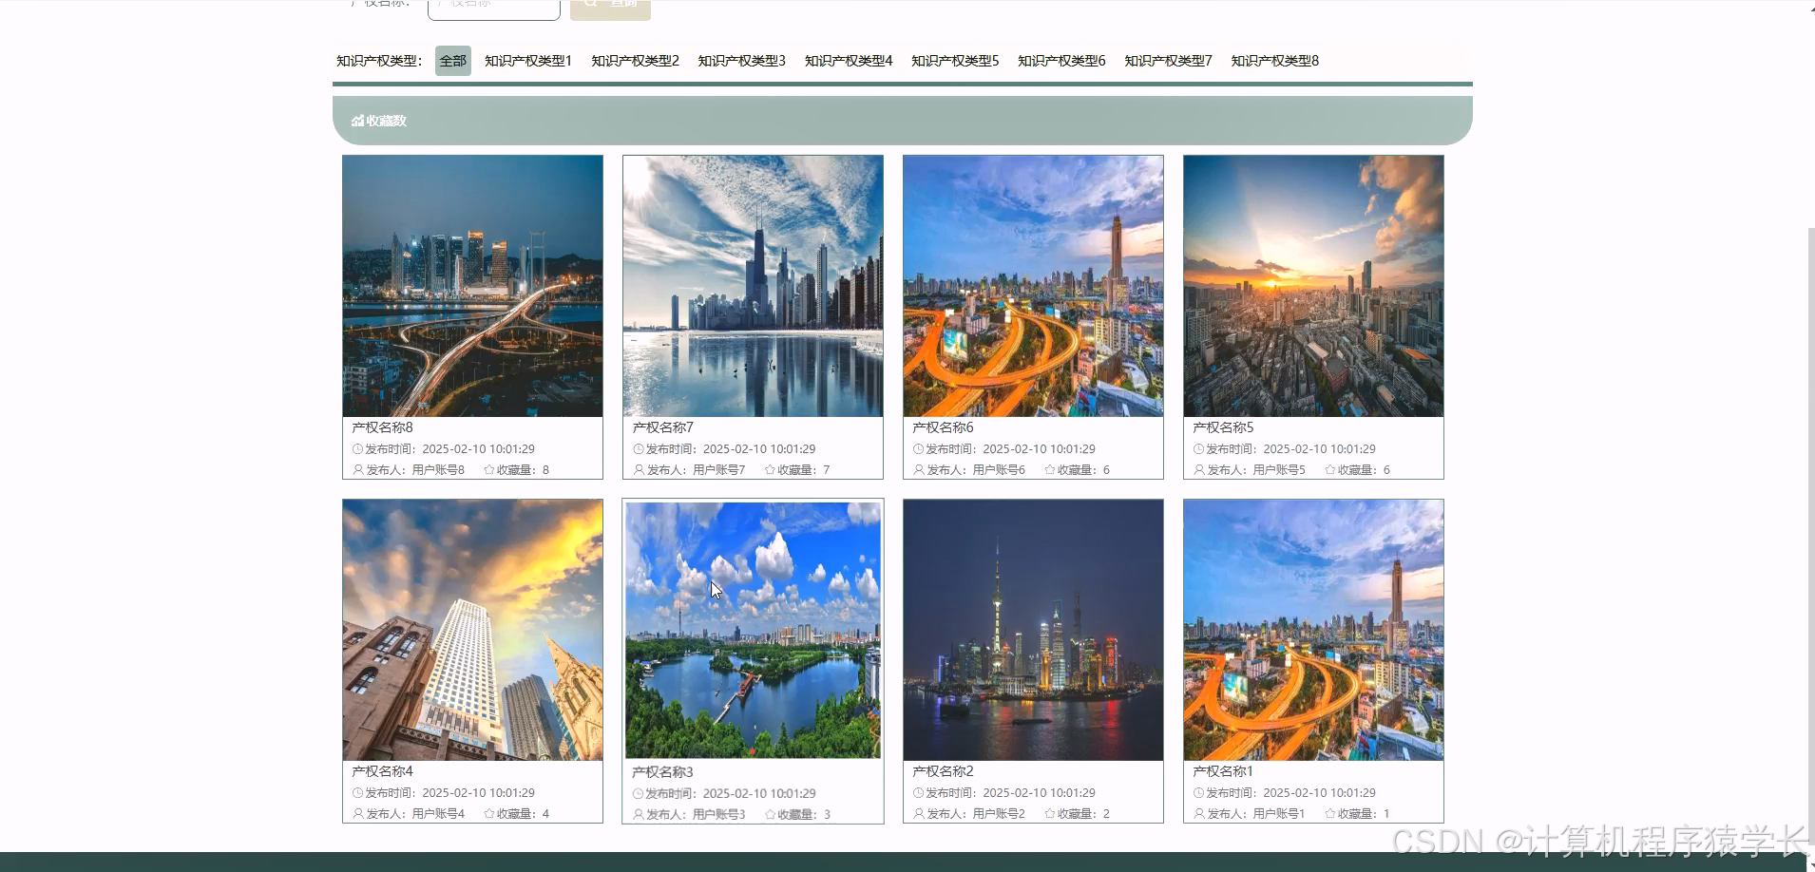Image resolution: width=1815 pixels, height=872 pixels.
Task: Filter by 知识产权类型7
Action: coord(1168,61)
